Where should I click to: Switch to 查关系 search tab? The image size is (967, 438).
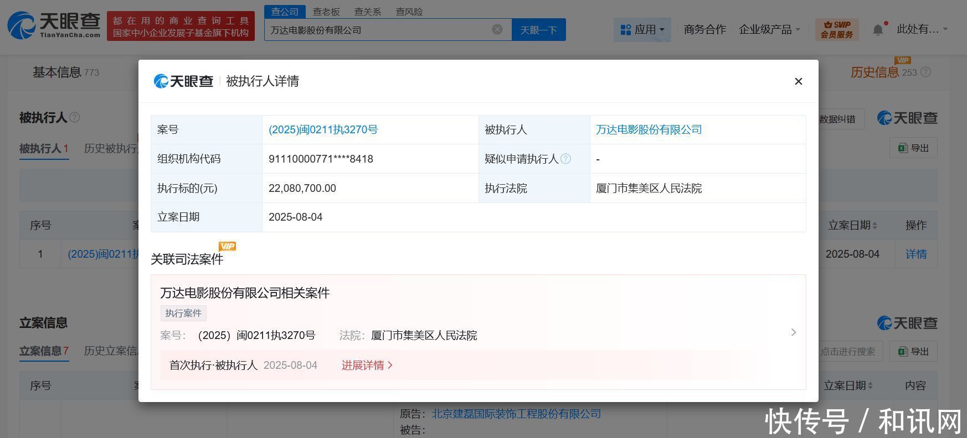[368, 12]
